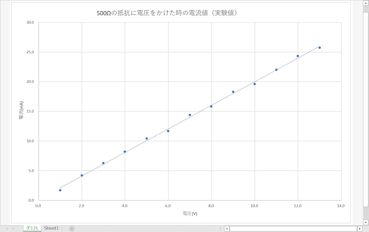The height and width of the screenshot is (232, 369).
Task: Select the data point at 5.0 V
Action: (x=147, y=138)
